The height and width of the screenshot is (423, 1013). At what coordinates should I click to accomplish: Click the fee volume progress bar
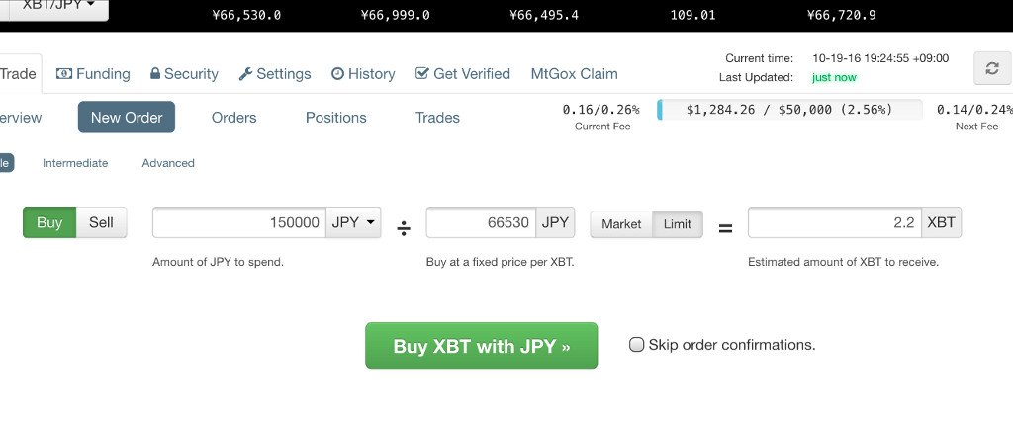(789, 110)
